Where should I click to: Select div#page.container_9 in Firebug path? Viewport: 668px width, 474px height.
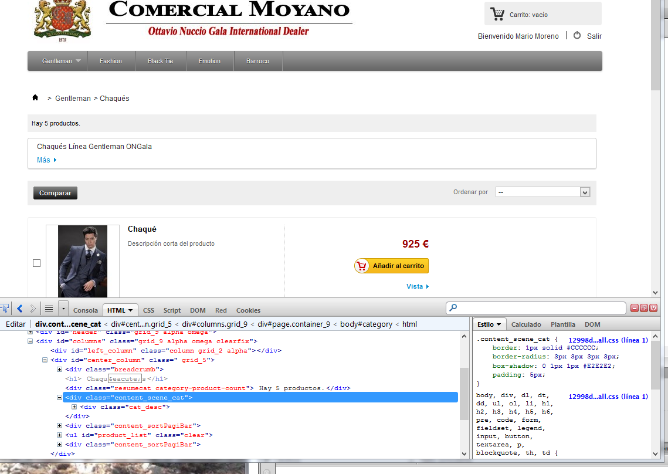click(x=294, y=324)
